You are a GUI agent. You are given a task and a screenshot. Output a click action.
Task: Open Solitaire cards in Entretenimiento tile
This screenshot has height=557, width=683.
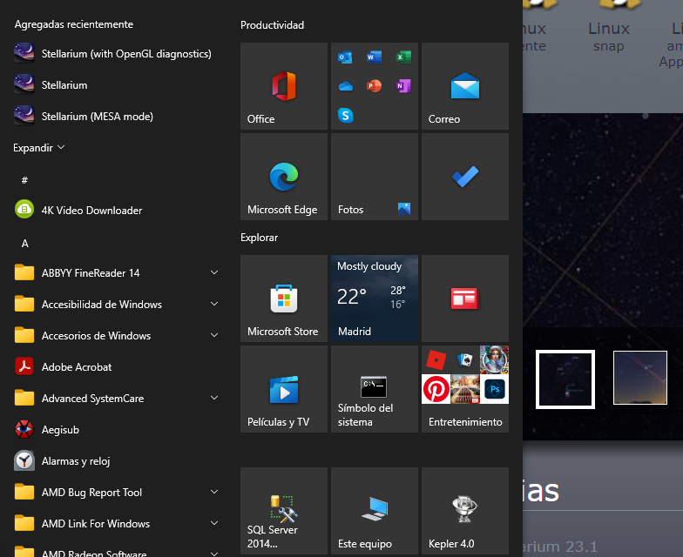[x=465, y=360]
